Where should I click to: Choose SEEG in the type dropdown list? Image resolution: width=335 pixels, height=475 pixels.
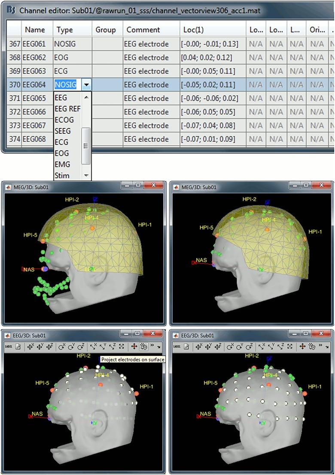pos(63,131)
